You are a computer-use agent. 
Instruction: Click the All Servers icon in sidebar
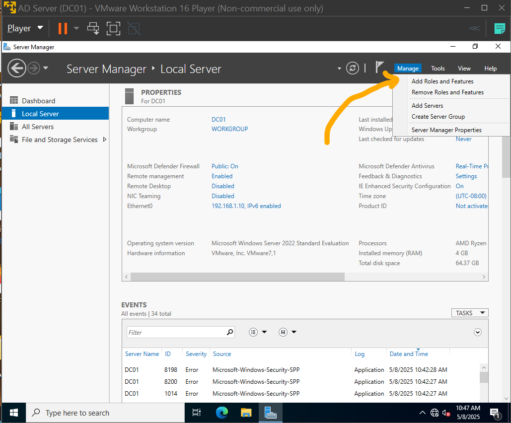pyautogui.click(x=14, y=126)
